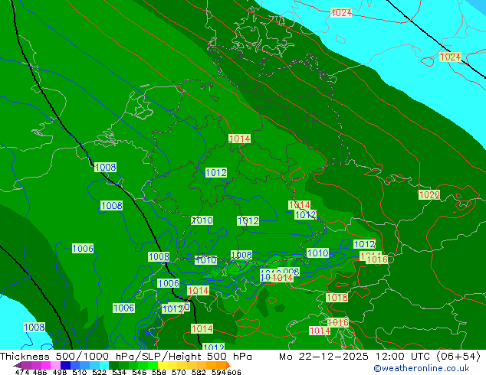
Task: Pick the dark blue swatch in the legend
Action: point(65,365)
